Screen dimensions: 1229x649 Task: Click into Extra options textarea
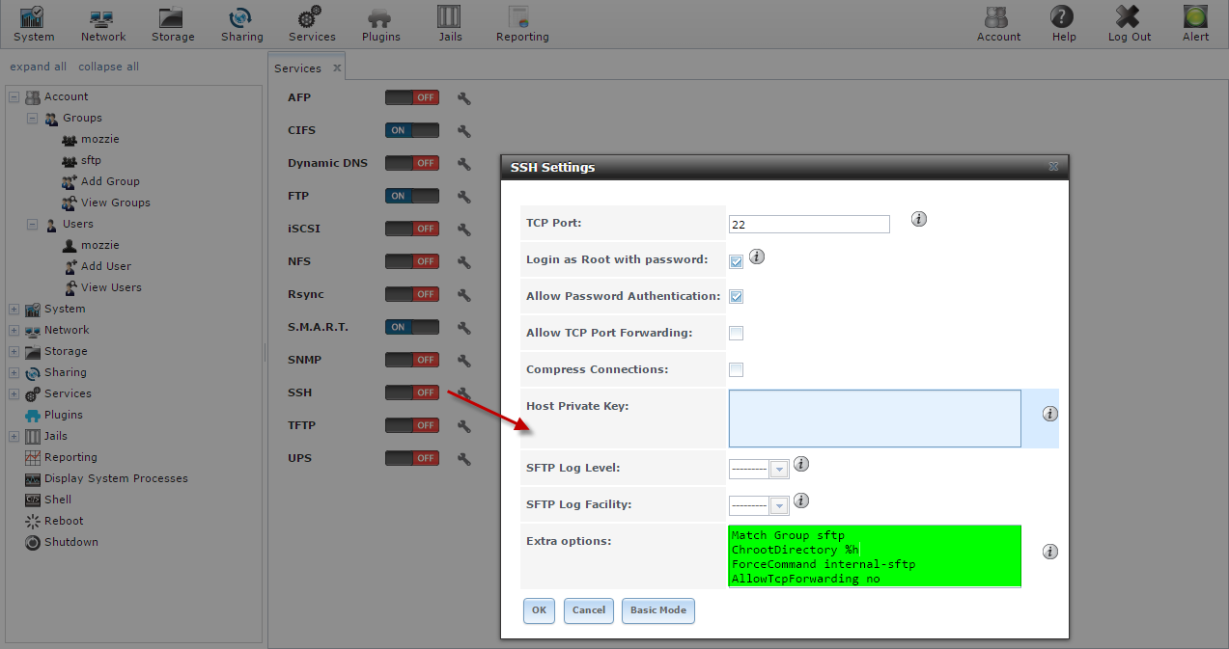[x=875, y=555]
